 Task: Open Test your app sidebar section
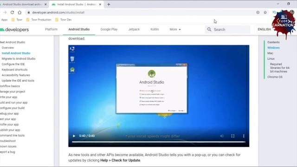pyautogui.click(x=8, y=119)
